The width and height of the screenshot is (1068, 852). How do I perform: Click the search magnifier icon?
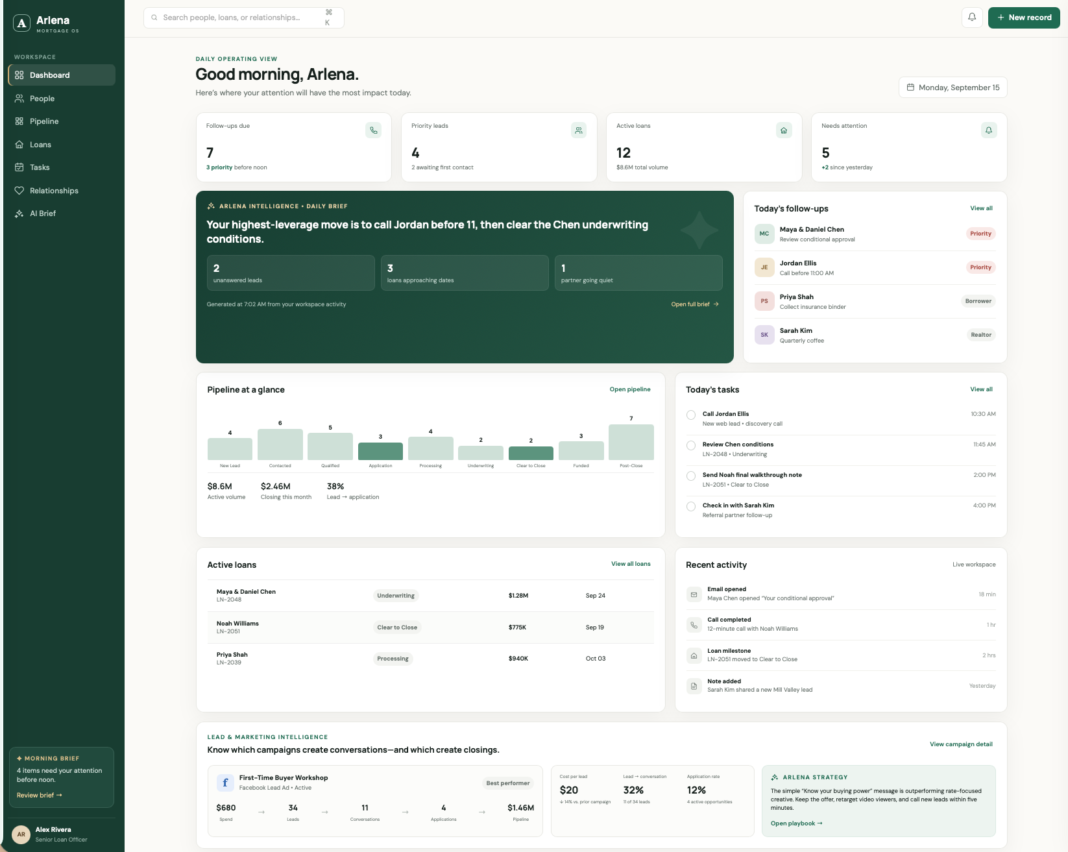pyautogui.click(x=154, y=18)
